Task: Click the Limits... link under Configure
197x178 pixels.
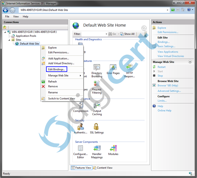Action: [162, 101]
